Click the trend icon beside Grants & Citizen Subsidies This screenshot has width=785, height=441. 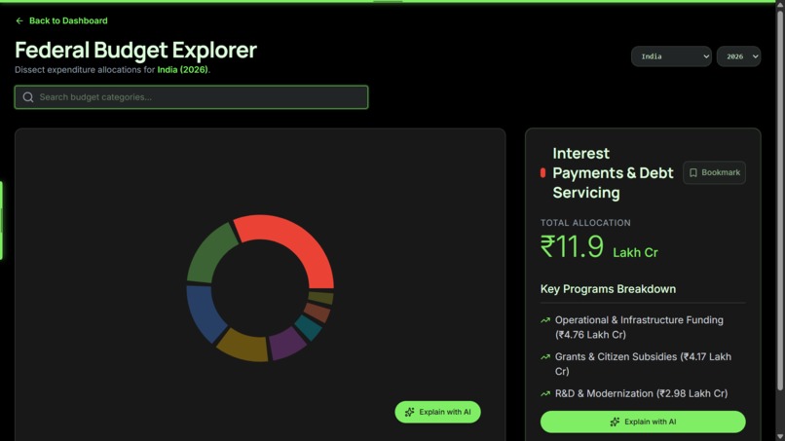click(x=545, y=357)
